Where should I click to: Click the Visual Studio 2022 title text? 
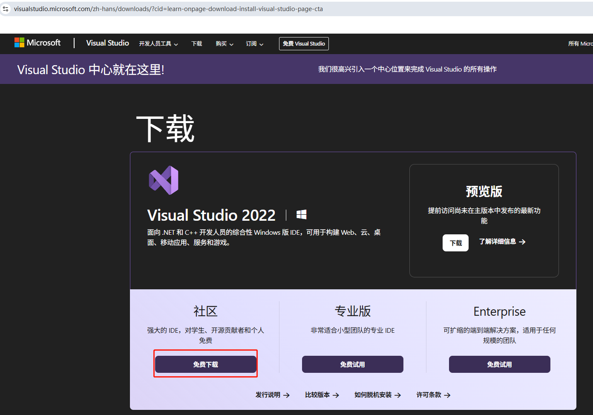click(x=211, y=215)
